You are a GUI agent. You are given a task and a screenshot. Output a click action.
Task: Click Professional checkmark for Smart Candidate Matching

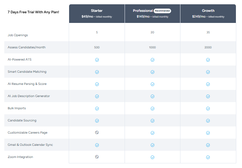click(153, 72)
